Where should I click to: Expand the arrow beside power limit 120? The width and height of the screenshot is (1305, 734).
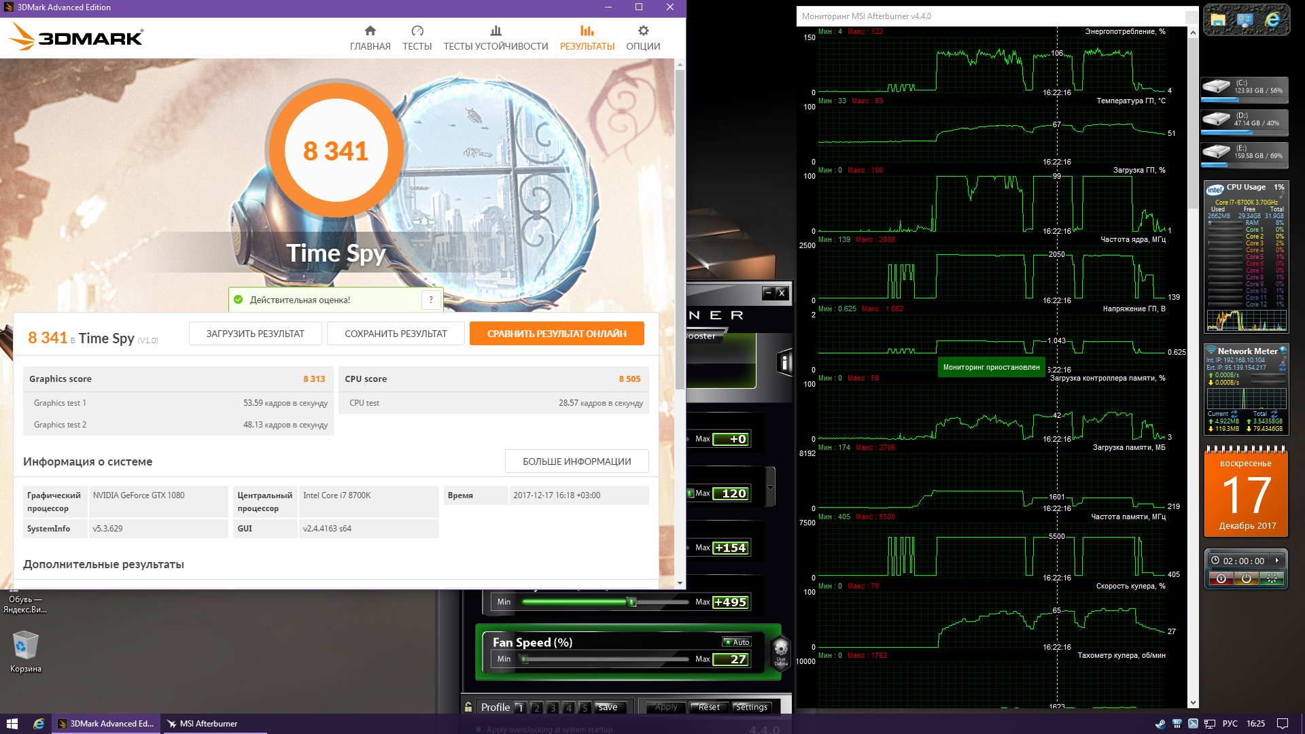770,487
